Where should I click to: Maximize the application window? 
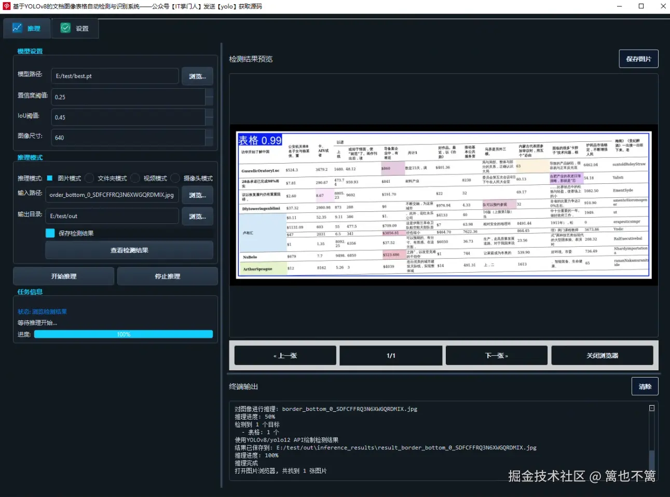641,6
